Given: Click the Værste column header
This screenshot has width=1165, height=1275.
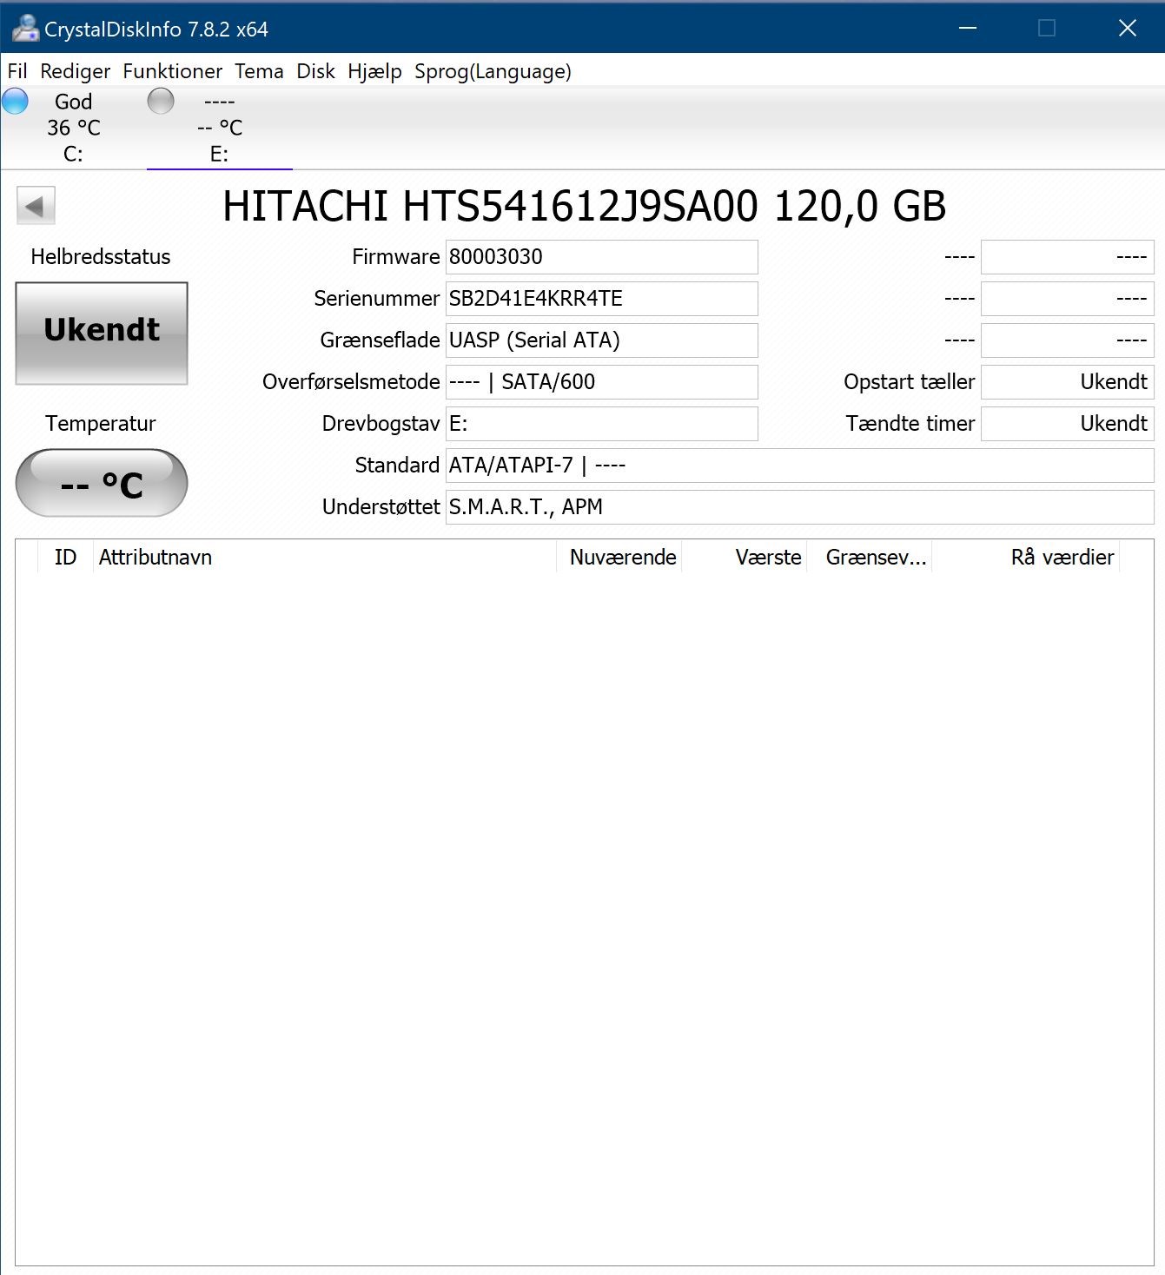Looking at the screenshot, I should click(745, 557).
